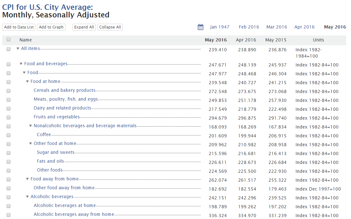Click the Add to Data List button
The height and width of the screenshot is (219, 351).
pyautogui.click(x=19, y=27)
